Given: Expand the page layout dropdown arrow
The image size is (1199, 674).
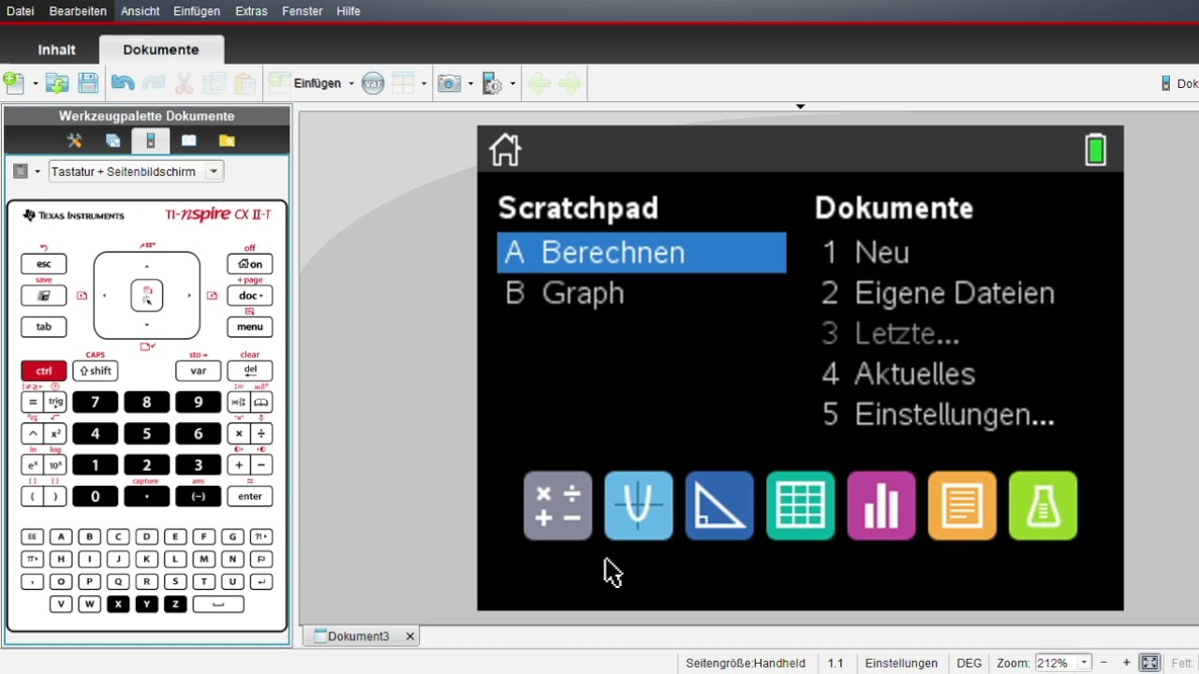Looking at the screenshot, I should [x=423, y=83].
